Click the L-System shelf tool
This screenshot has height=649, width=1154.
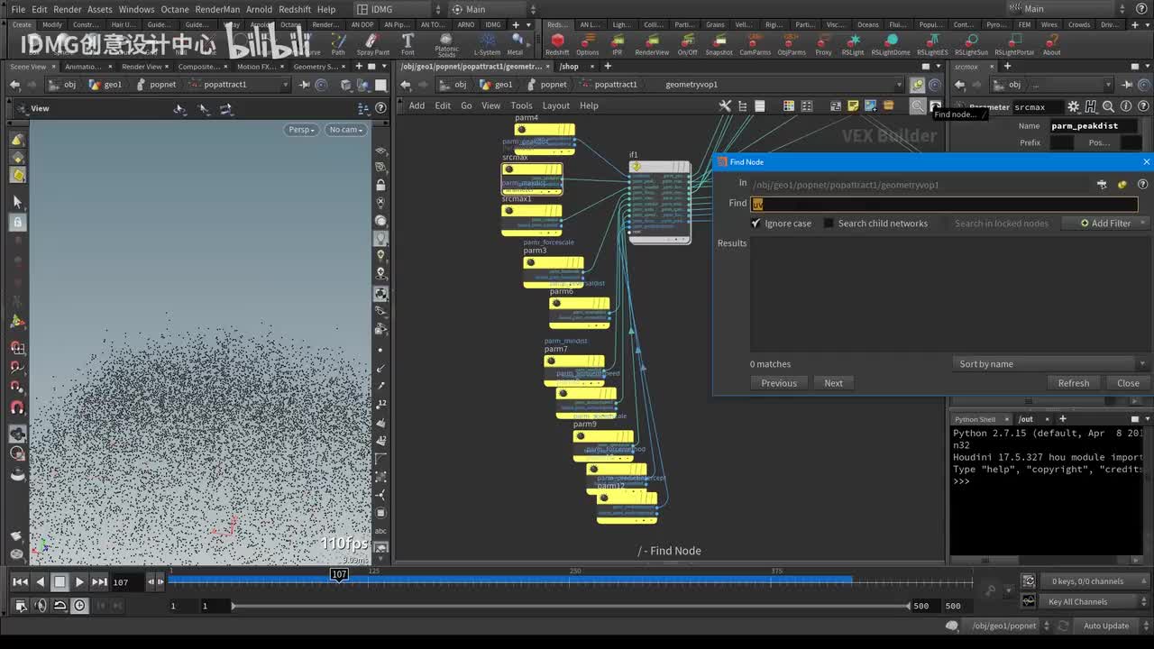pos(487,41)
